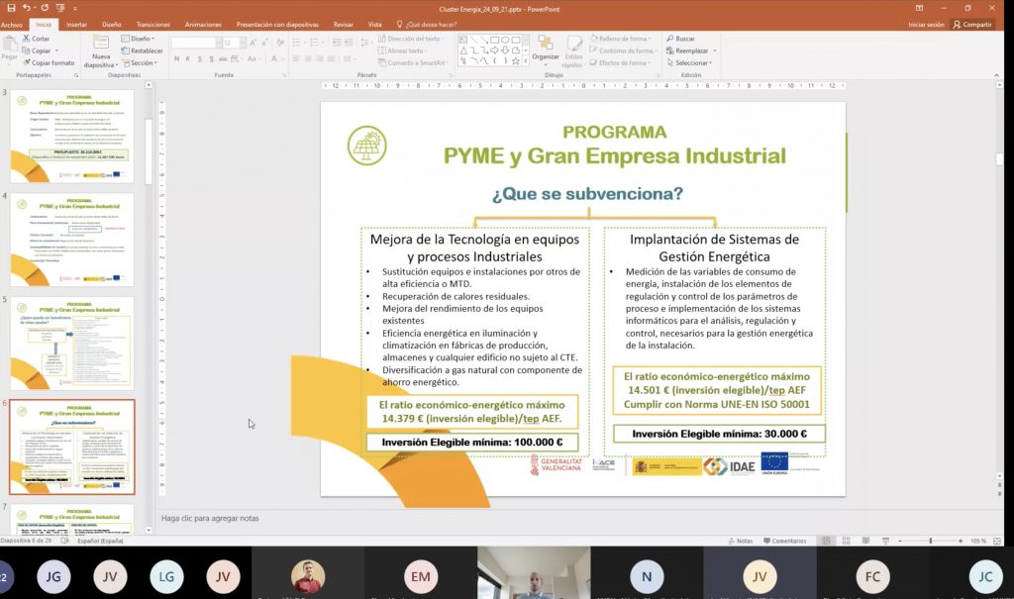Switch to the Insertar tab
The image size is (1014, 599).
pyautogui.click(x=76, y=25)
